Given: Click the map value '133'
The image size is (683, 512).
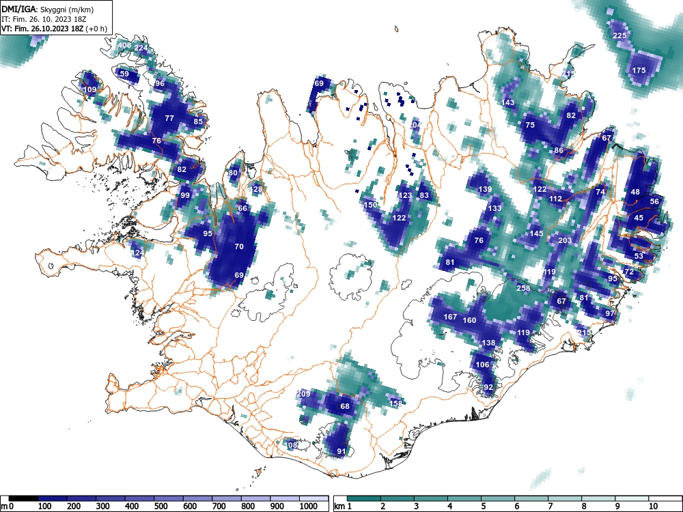Looking at the screenshot, I should (x=494, y=208).
